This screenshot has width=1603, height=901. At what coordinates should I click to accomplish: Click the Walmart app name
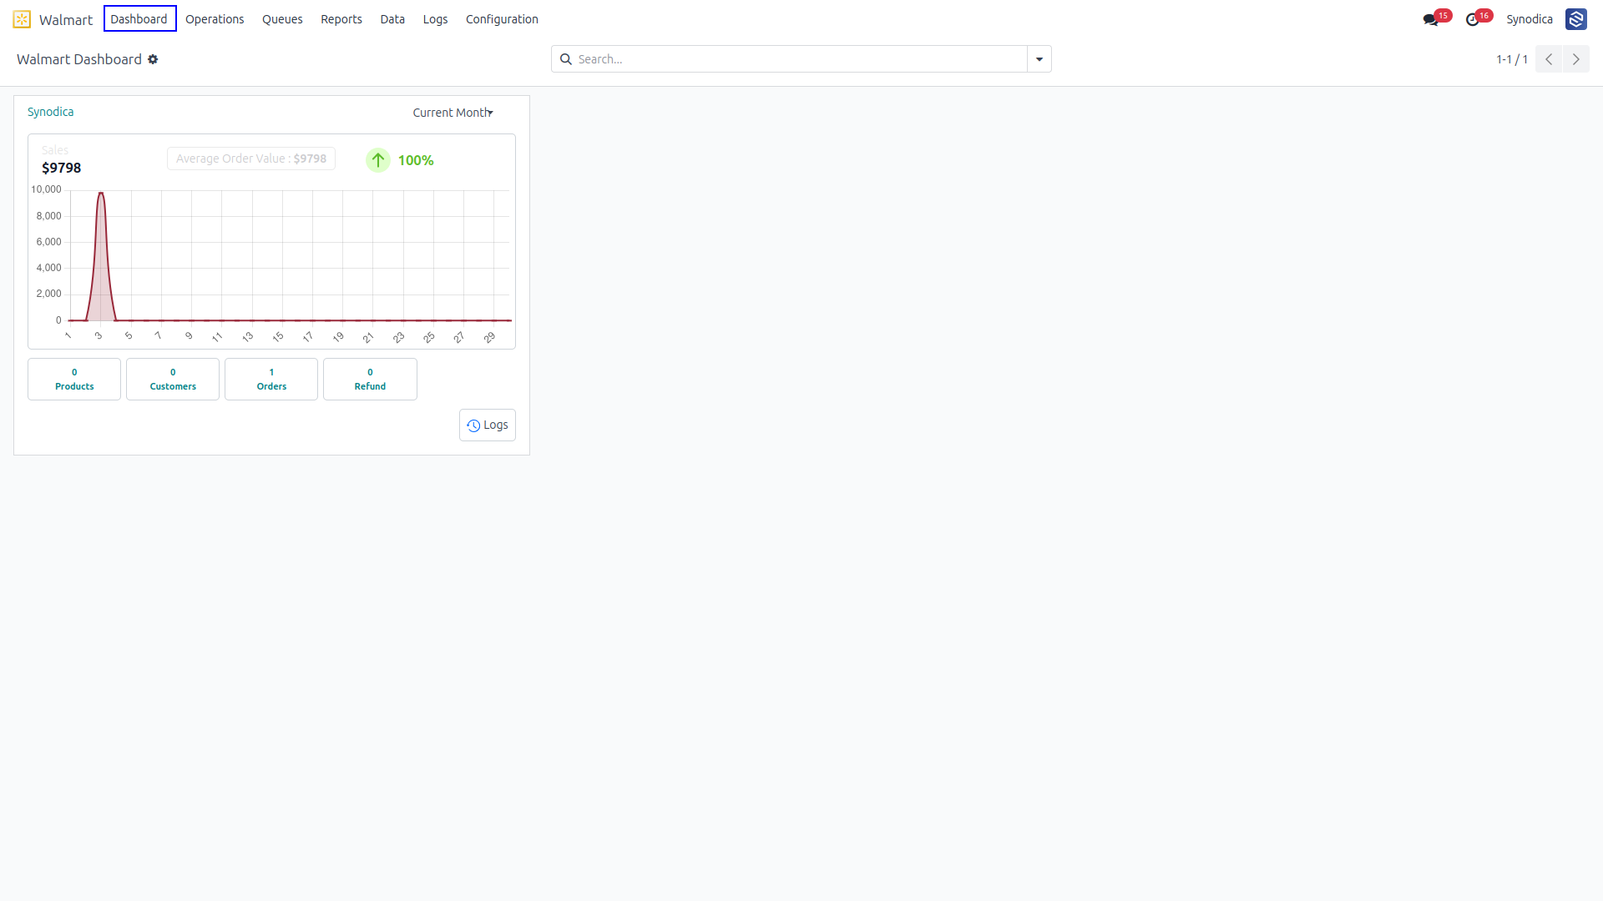[66, 20]
